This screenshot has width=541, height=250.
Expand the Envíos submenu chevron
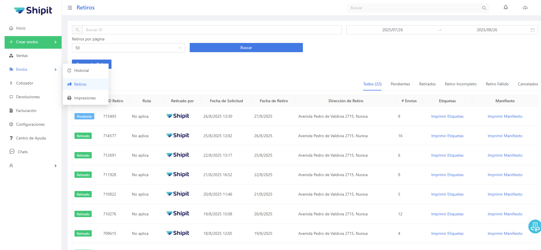(56, 70)
